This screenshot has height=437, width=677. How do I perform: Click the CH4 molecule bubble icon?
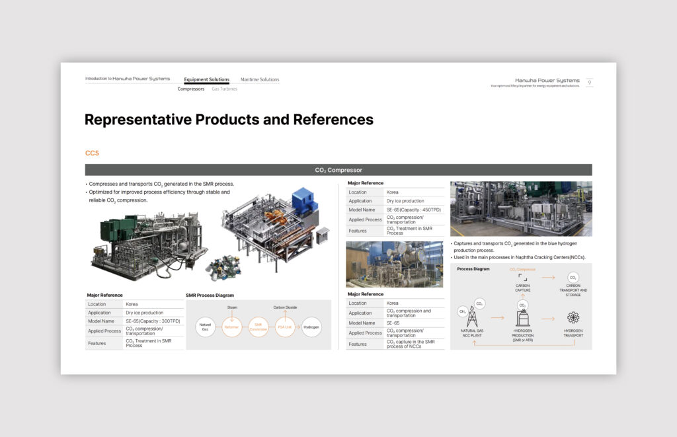pos(462,310)
